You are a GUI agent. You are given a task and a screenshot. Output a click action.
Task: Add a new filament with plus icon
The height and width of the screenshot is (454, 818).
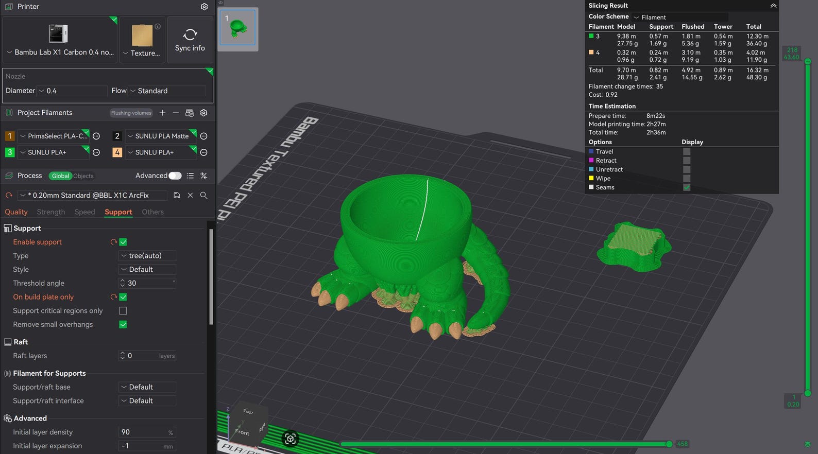click(x=162, y=113)
